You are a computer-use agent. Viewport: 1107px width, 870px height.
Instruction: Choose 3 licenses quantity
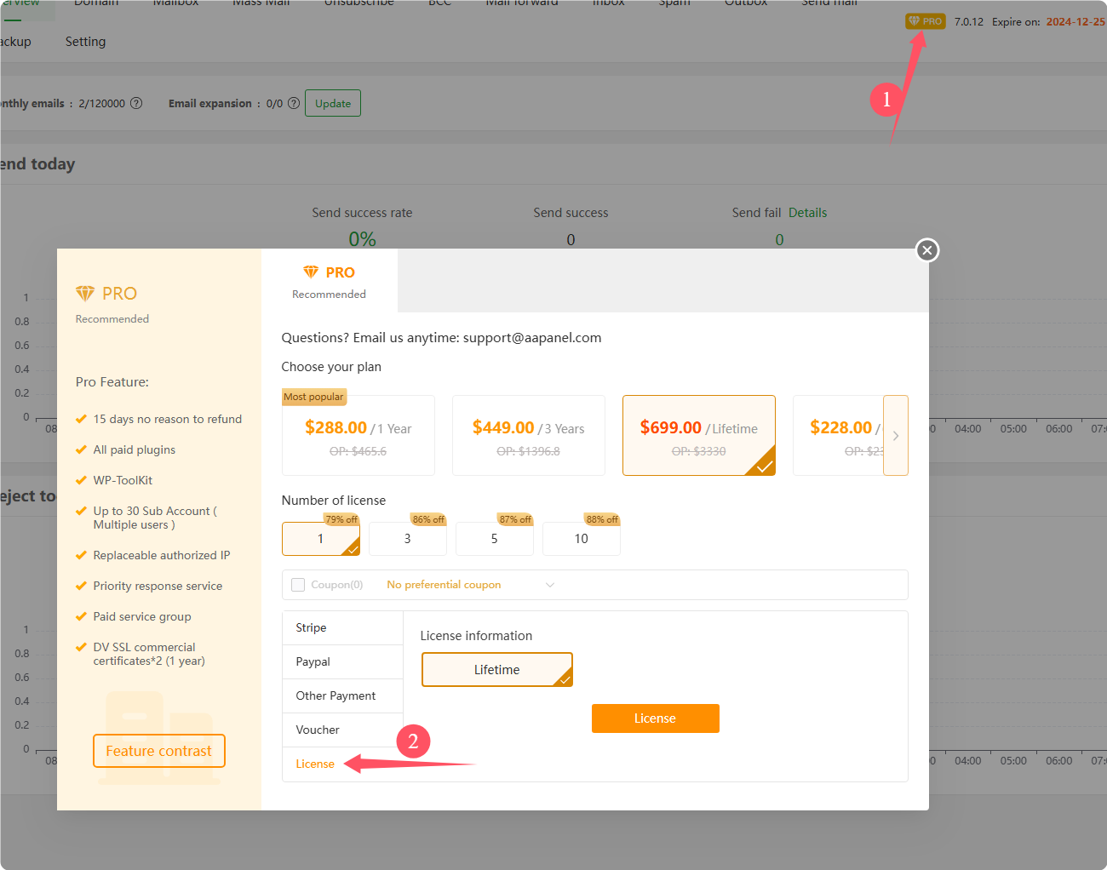pos(408,539)
